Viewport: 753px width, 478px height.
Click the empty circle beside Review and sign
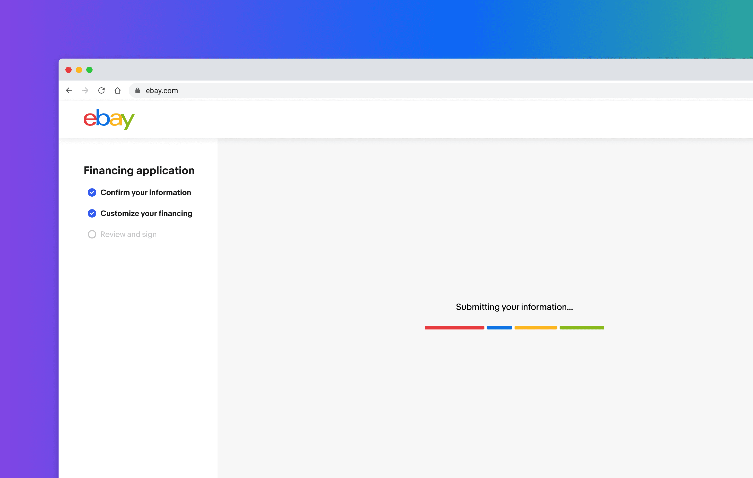click(x=92, y=234)
